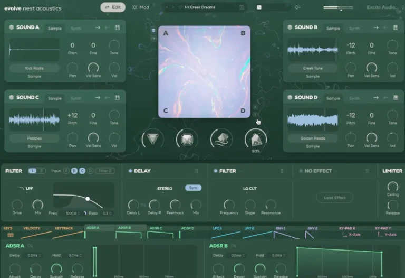Open Pebbles sample selector
The image size is (405, 278).
[34, 138]
